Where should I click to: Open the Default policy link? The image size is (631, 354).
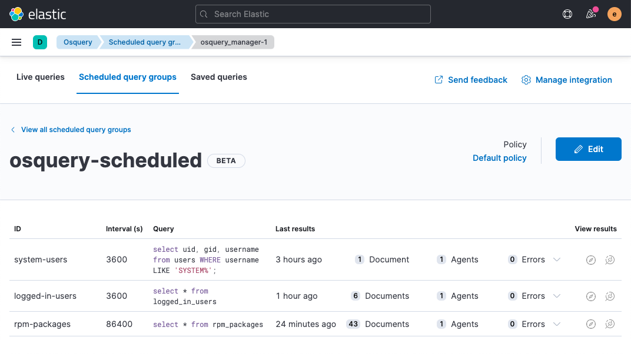click(x=499, y=158)
